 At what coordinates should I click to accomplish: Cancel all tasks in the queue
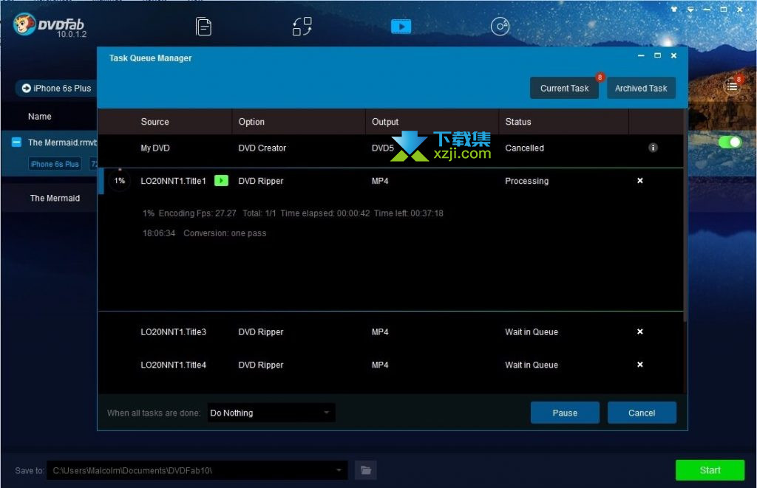coord(642,413)
